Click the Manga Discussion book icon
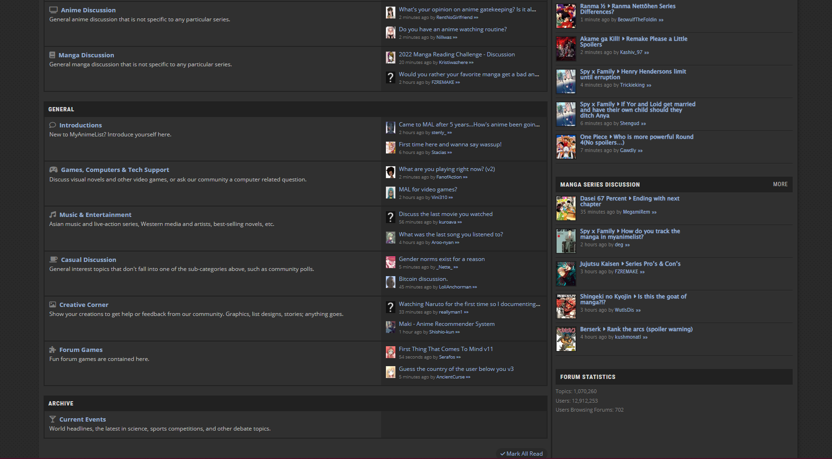Image resolution: width=832 pixels, height=459 pixels. [52, 55]
